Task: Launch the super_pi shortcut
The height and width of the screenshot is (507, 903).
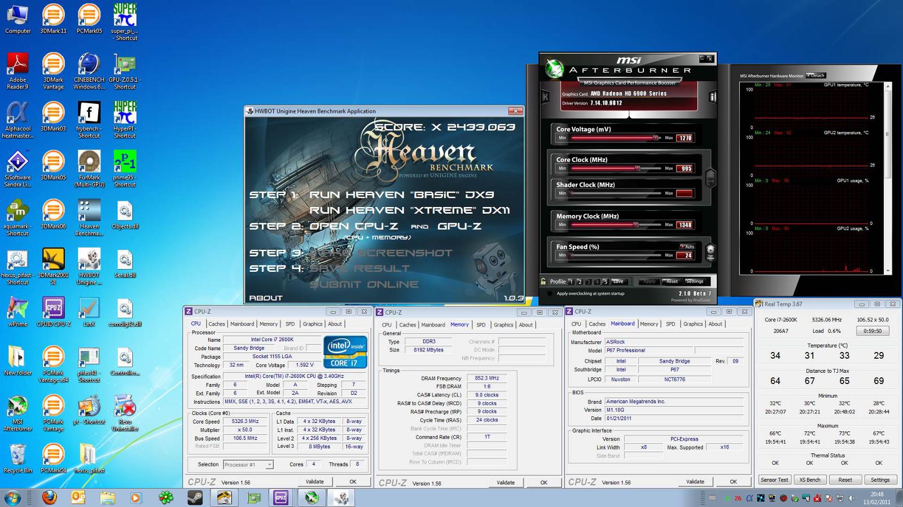Action: pos(125,21)
